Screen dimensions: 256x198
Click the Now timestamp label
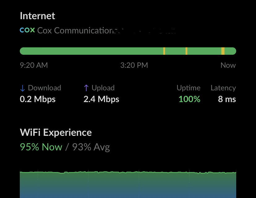point(228,65)
